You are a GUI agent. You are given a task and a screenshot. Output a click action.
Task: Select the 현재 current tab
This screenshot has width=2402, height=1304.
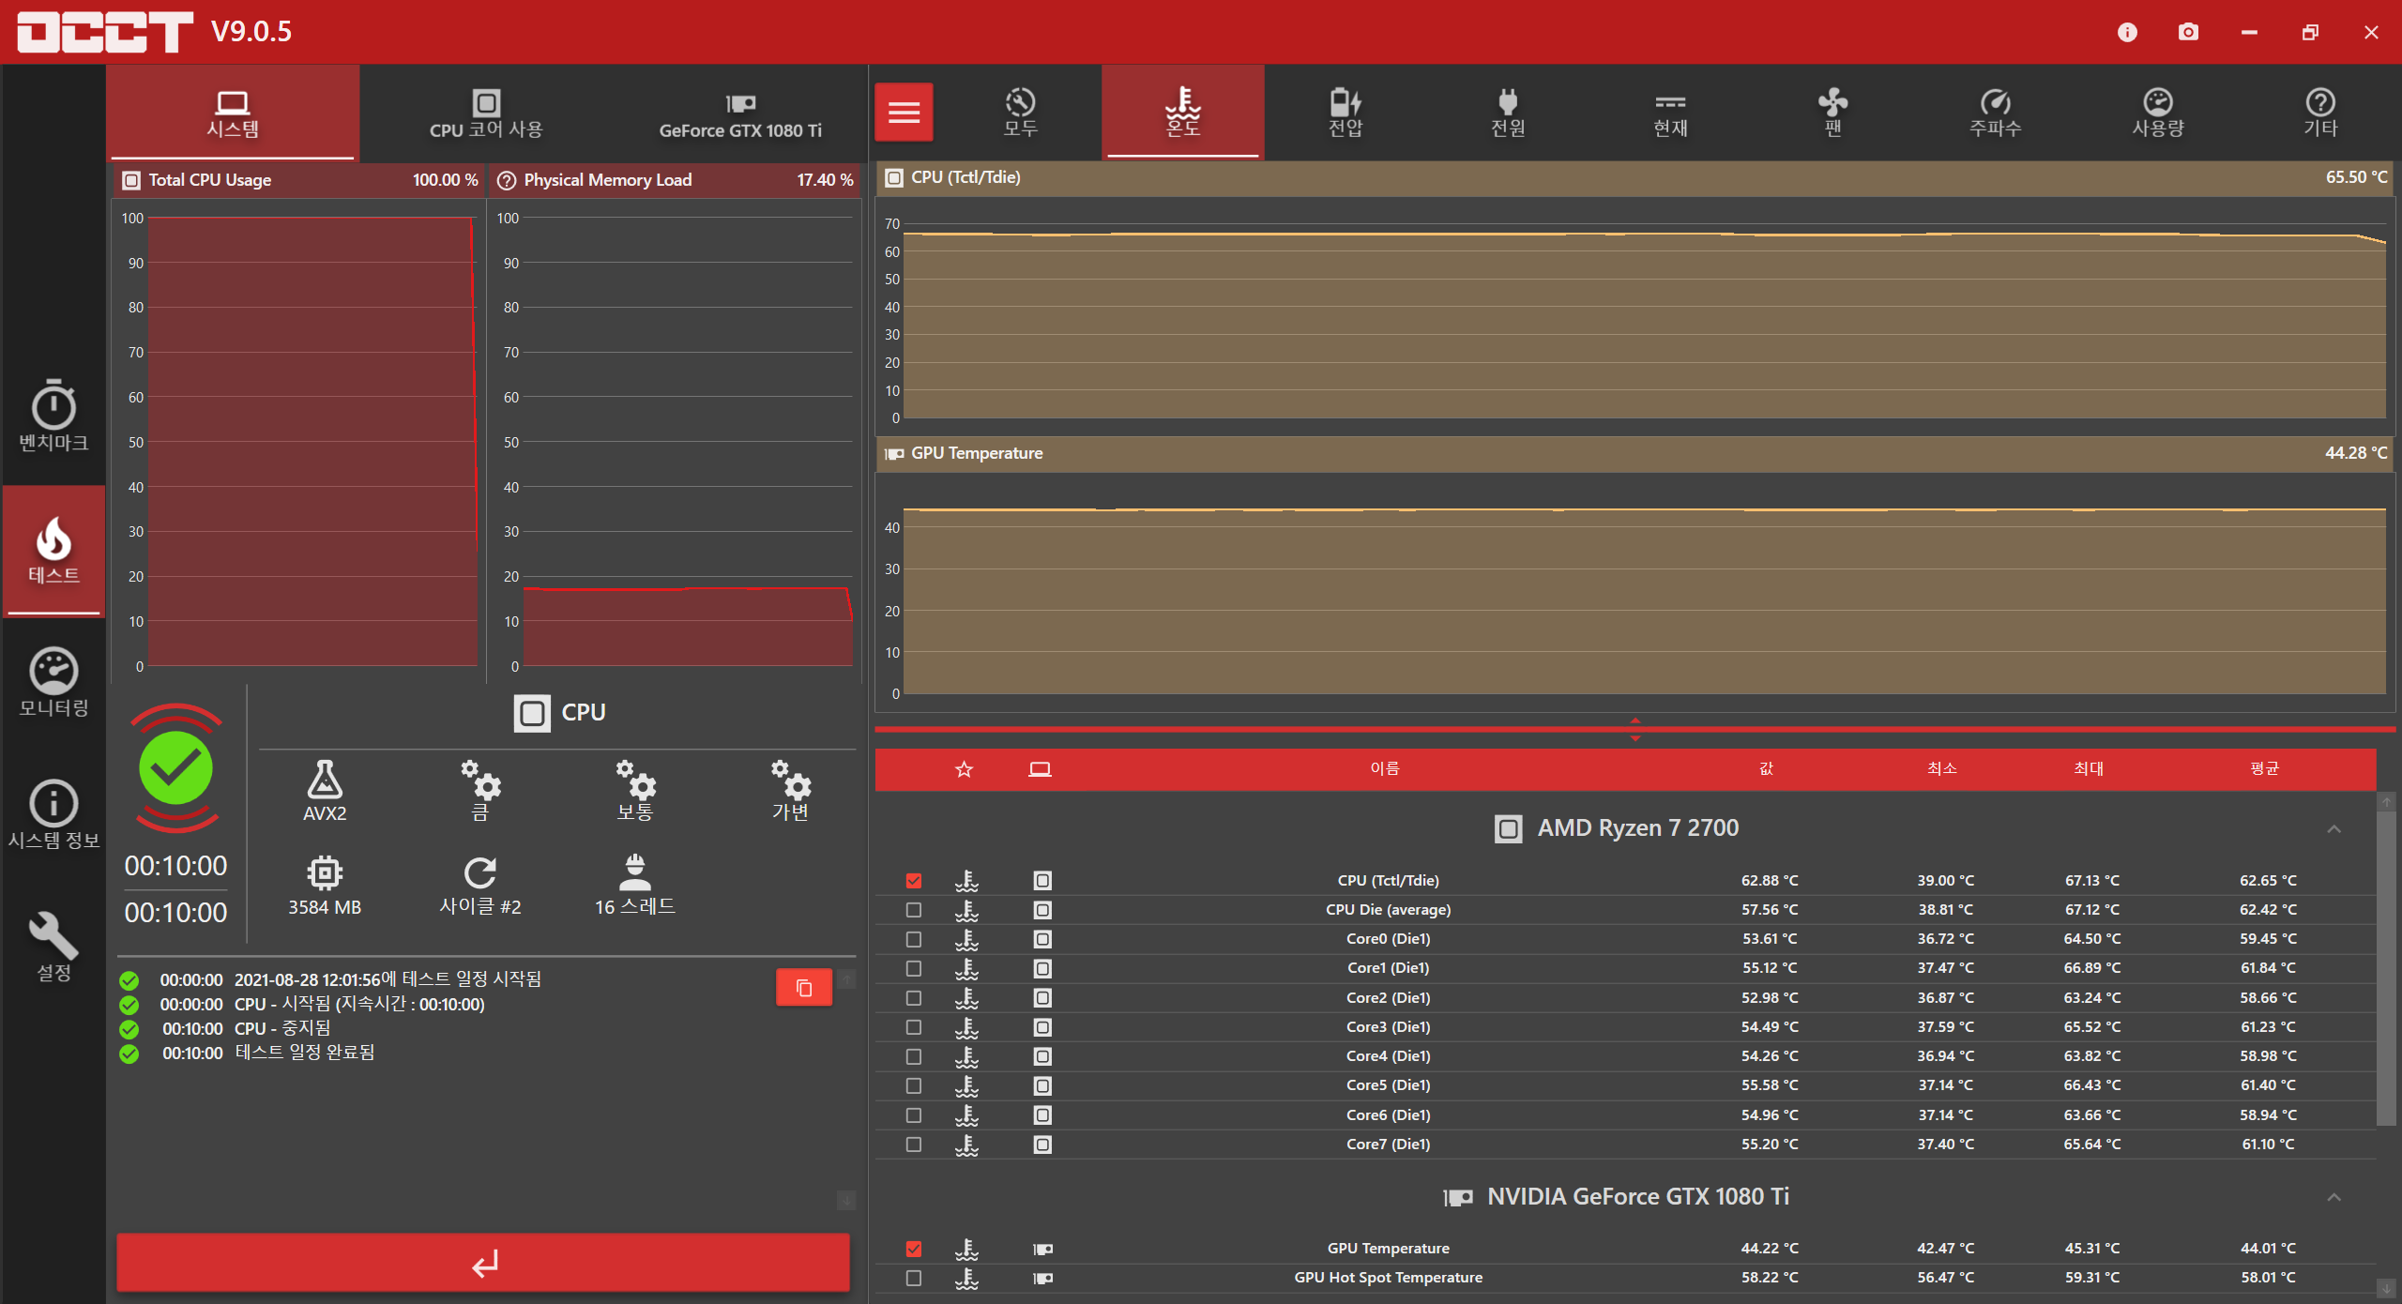pyautogui.click(x=1670, y=113)
